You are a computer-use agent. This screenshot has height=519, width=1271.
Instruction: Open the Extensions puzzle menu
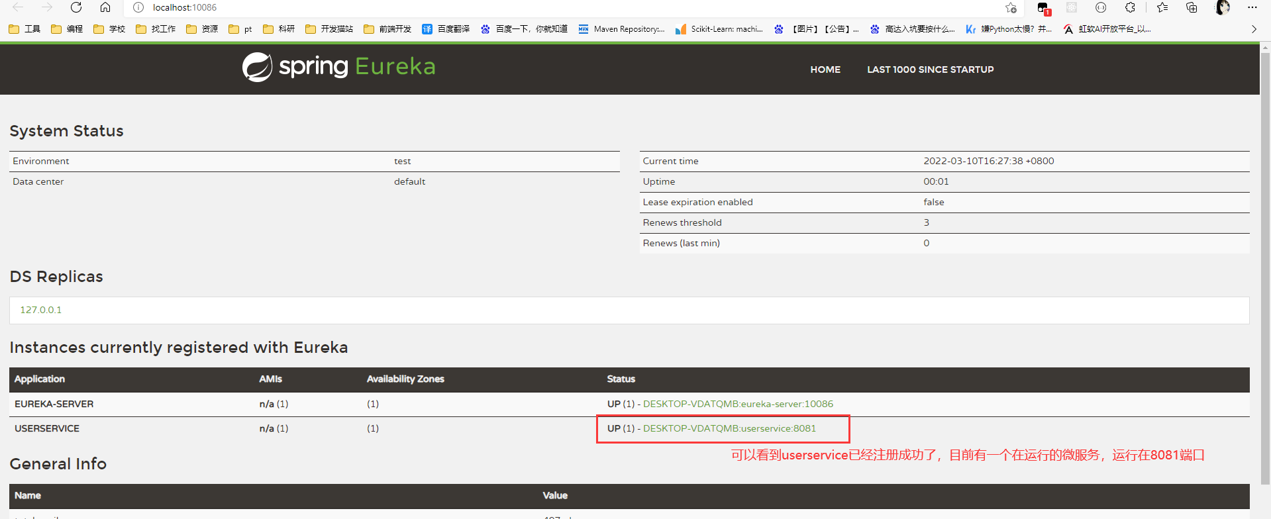point(1130,7)
